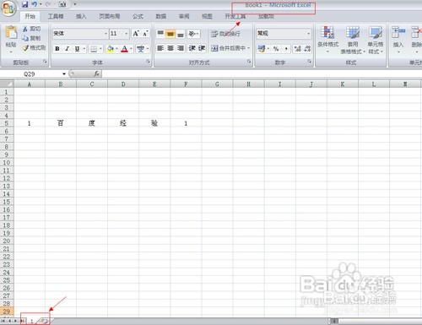
Task: Apply font color with red A
Action: pos(124,49)
